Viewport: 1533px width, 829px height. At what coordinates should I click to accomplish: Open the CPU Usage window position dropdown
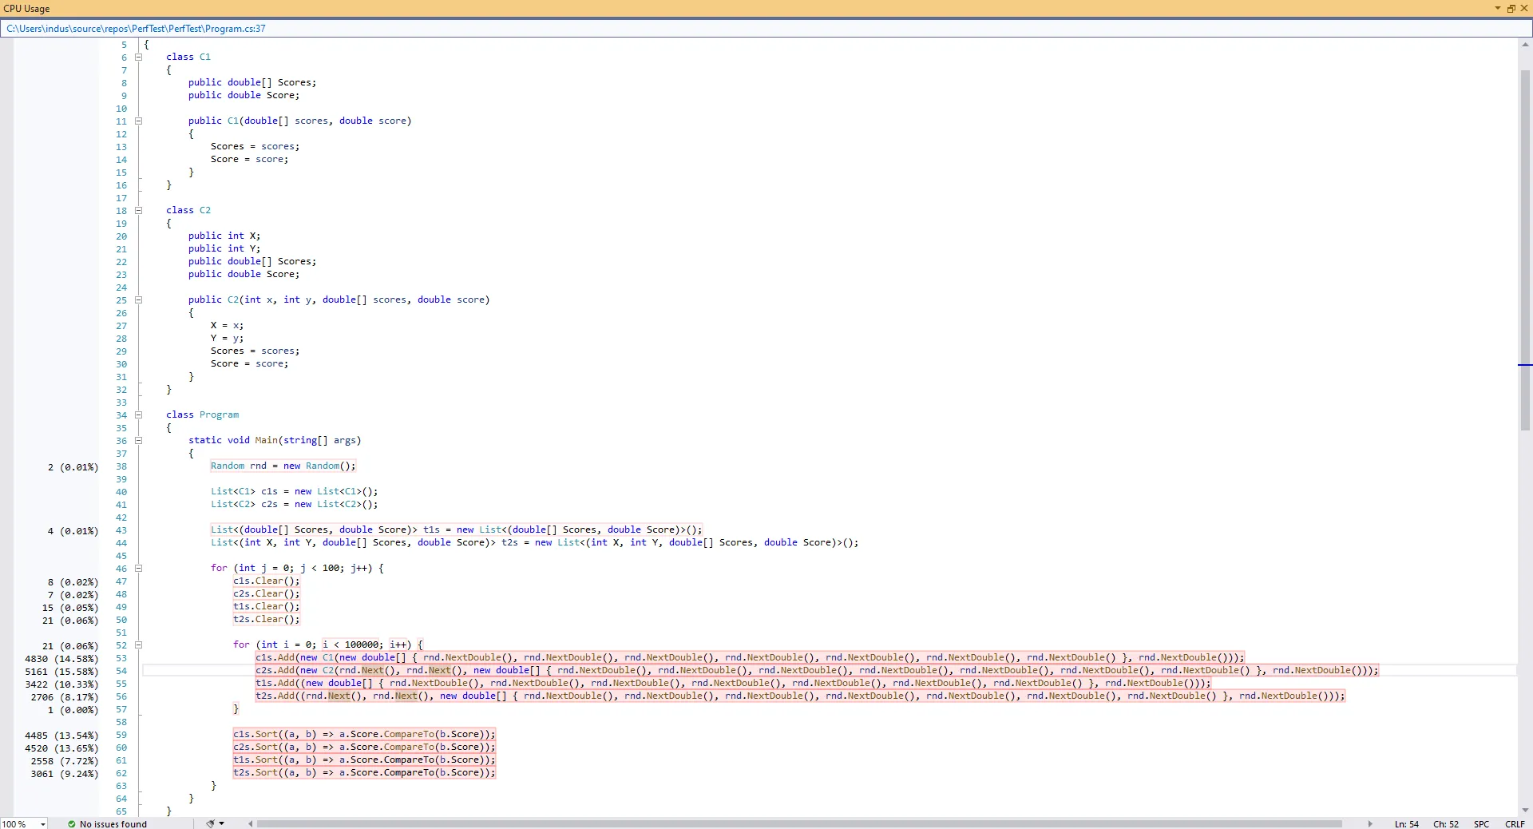pos(1497,8)
